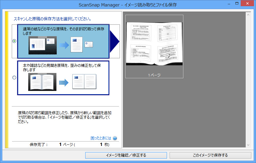Select the 1ページ scanned thumbnail
This screenshot has width=256, height=163.
tap(154, 46)
